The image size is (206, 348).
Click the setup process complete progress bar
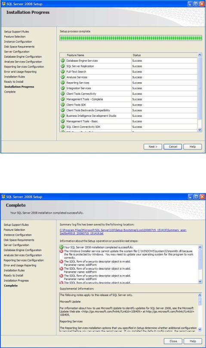131,38
